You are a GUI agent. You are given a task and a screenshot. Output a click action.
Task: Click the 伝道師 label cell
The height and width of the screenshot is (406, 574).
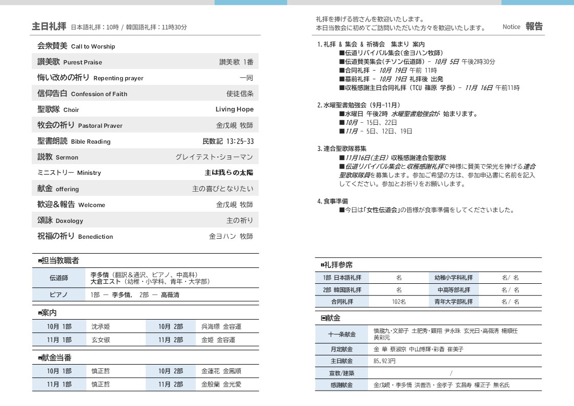pos(58,278)
